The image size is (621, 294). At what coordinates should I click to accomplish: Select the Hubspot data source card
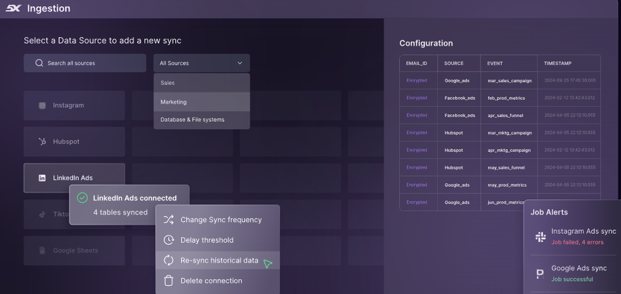coord(75,141)
